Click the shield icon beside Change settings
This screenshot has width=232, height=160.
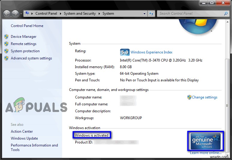pos(189,97)
